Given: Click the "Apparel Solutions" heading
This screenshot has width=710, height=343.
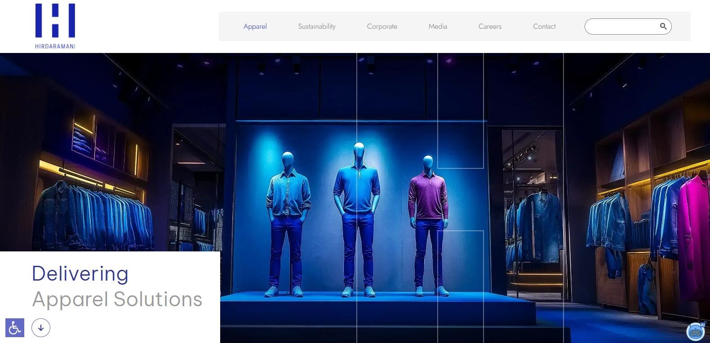Looking at the screenshot, I should pos(117,299).
